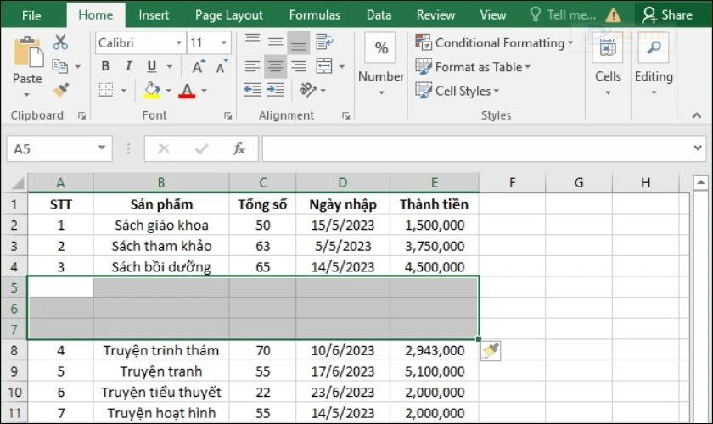The image size is (713, 424).
Task: Click the Select All corner triangle
Action: pyautogui.click(x=18, y=183)
